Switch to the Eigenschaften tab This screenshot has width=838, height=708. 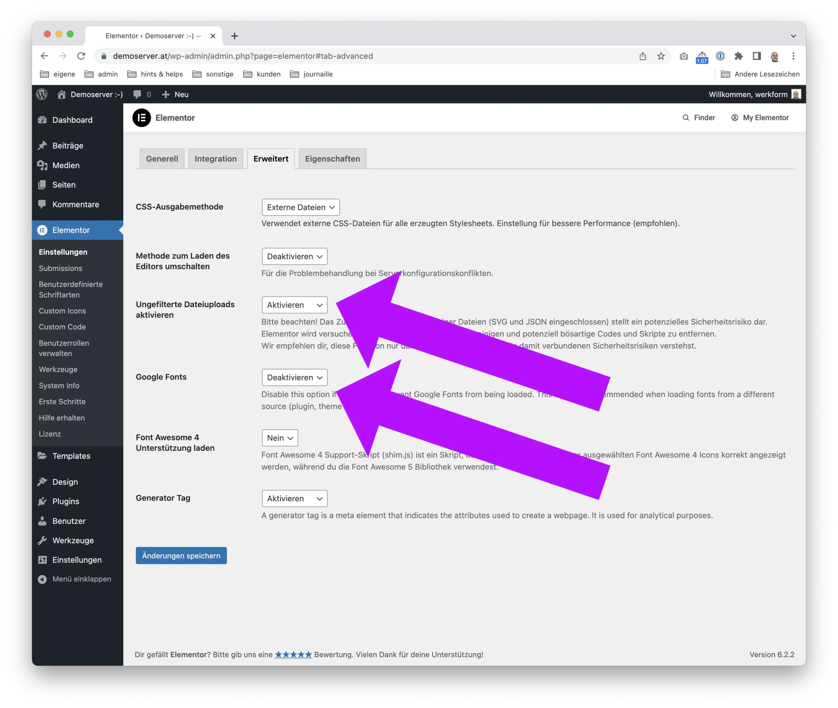[333, 159]
